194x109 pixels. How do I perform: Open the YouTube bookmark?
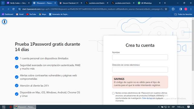pos(31,14)
